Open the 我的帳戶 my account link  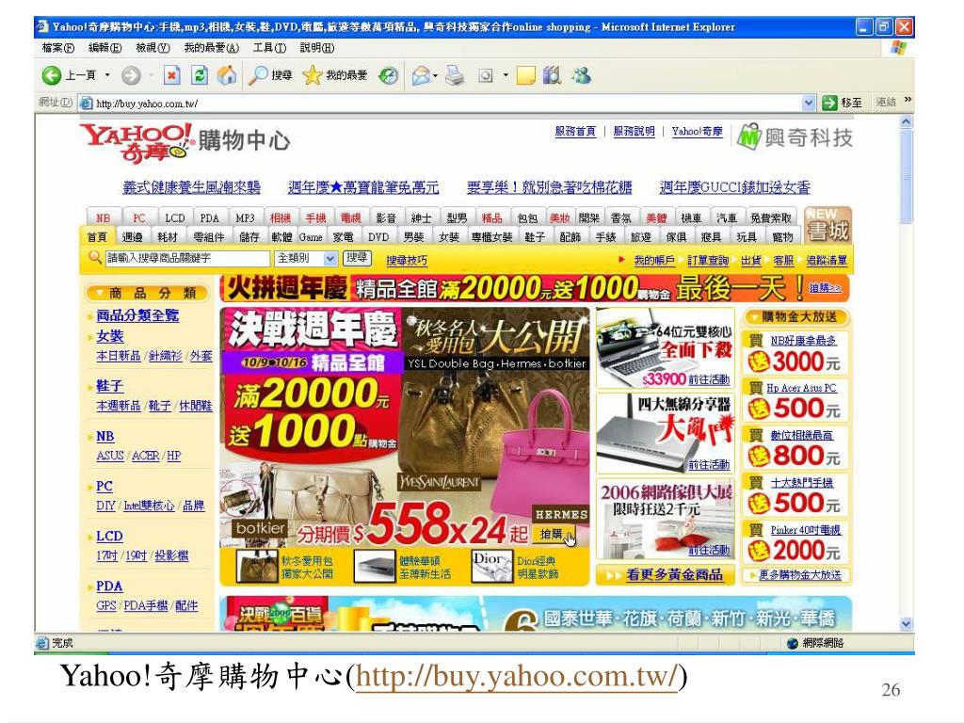pyautogui.click(x=654, y=260)
